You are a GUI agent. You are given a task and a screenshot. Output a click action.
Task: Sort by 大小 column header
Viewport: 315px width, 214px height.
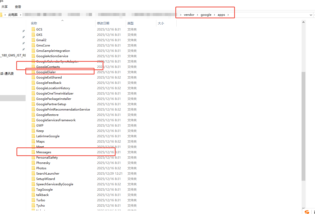coord(161,23)
